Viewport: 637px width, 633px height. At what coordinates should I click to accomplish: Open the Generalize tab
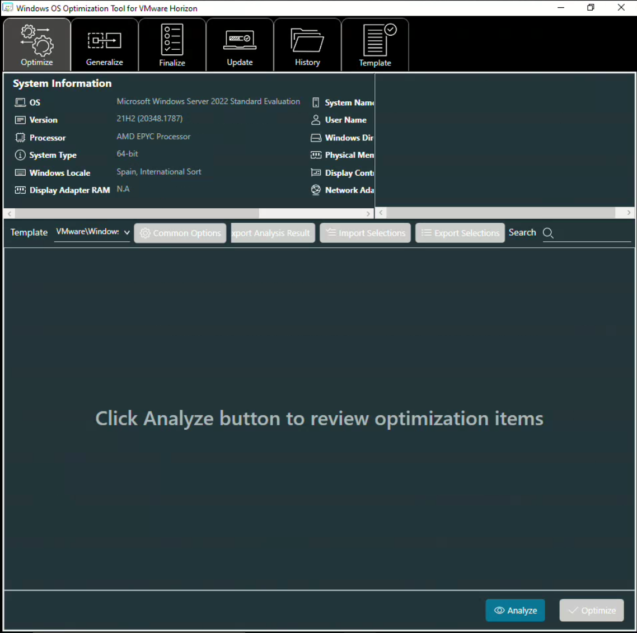click(x=105, y=45)
